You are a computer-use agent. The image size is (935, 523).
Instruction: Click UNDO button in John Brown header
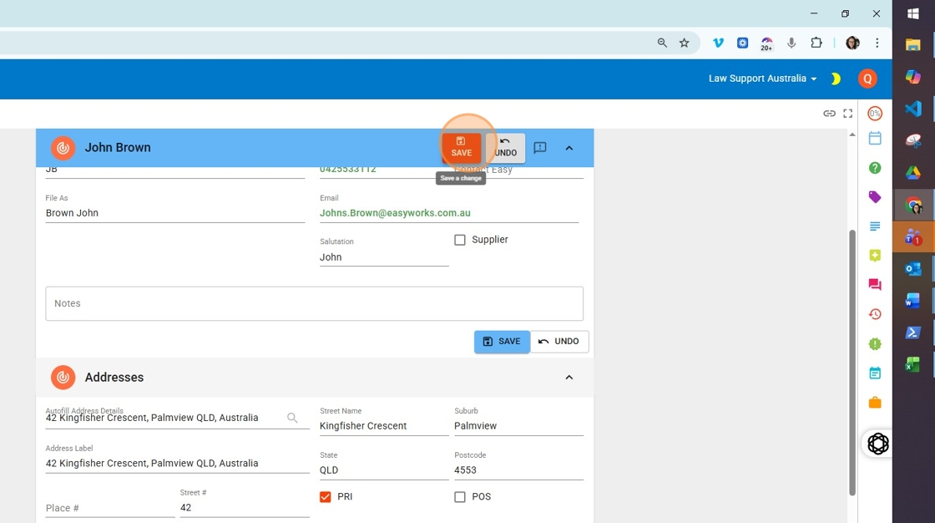pos(505,148)
